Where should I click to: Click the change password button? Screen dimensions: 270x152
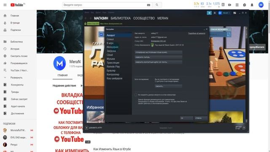point(159,57)
